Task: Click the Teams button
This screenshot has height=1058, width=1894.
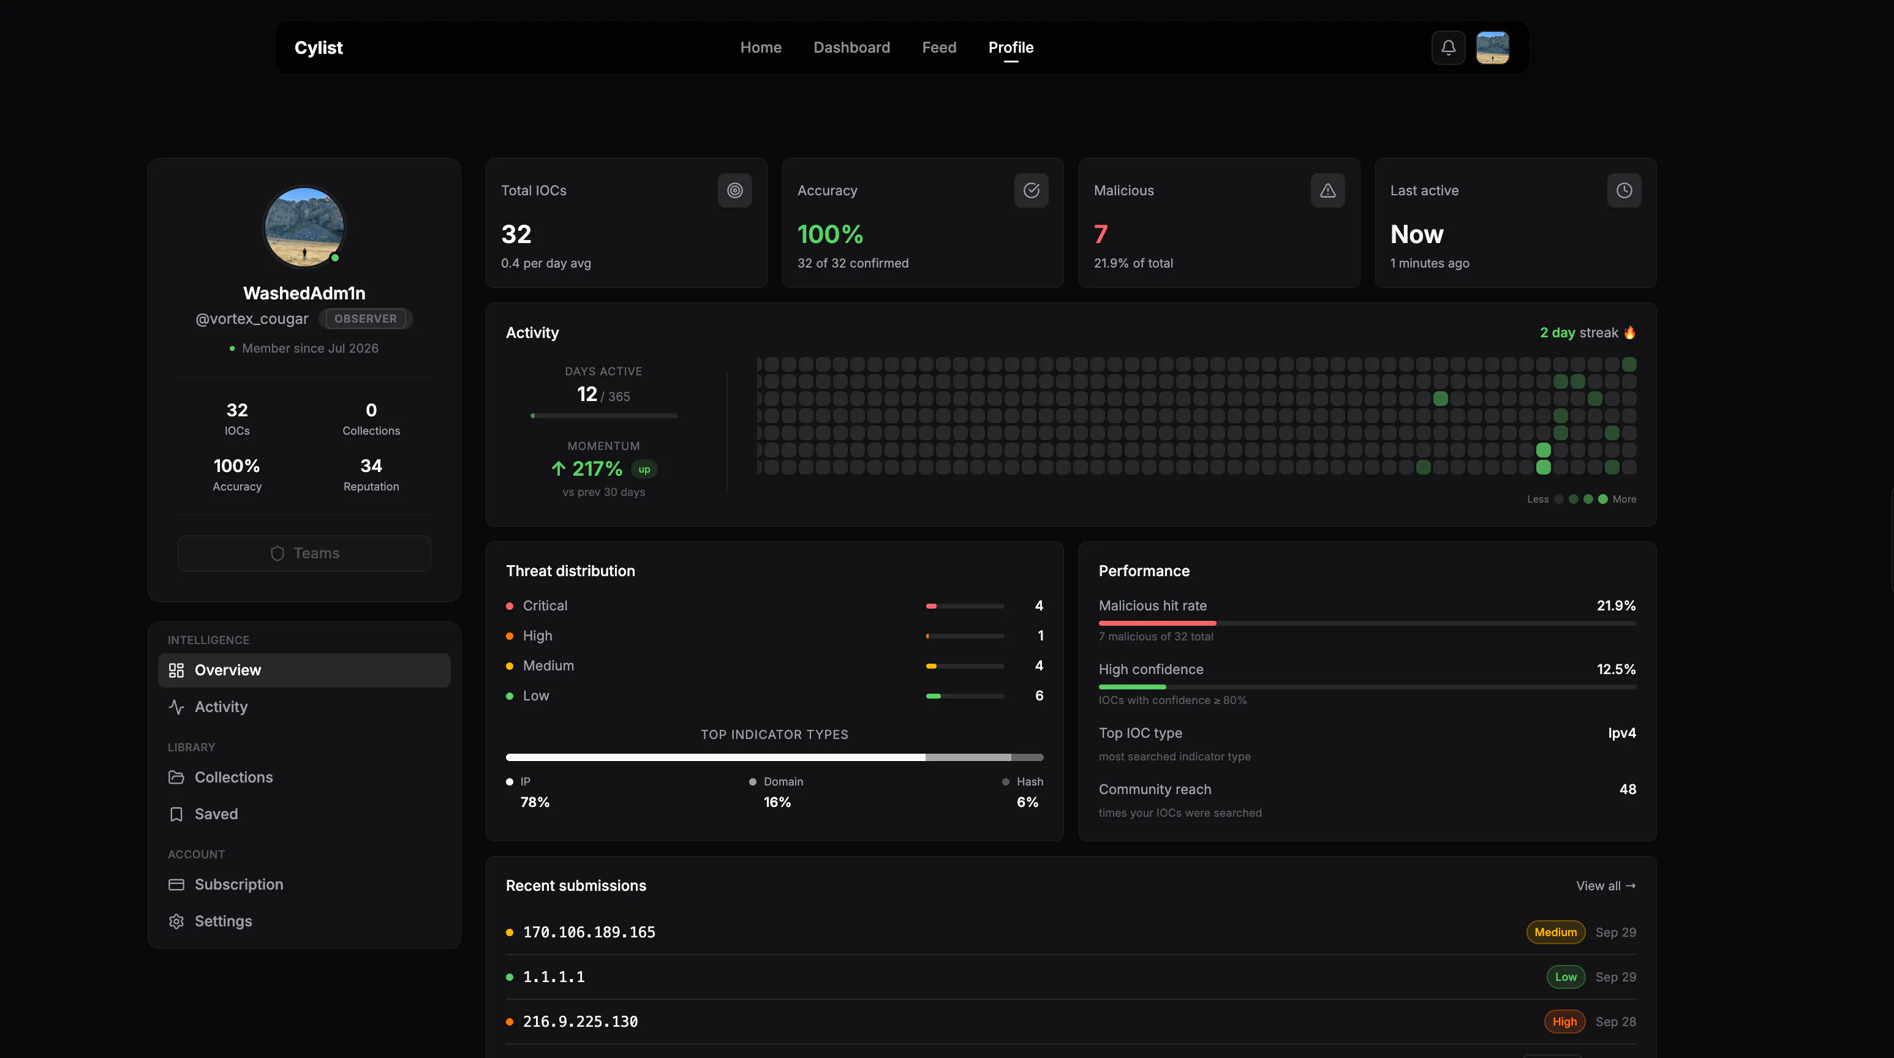Action: point(304,553)
